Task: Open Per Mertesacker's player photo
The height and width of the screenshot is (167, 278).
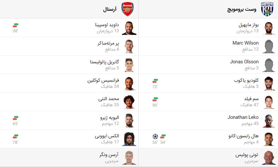Action: 129,47
